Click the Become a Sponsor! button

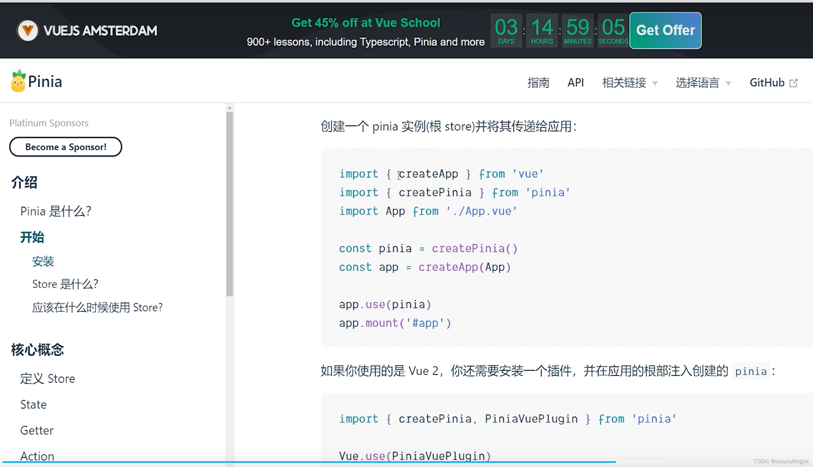tap(65, 147)
